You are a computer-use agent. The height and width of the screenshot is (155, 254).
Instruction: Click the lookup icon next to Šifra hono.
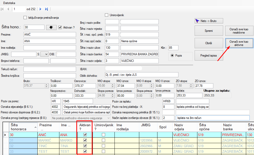[x=51, y=27]
